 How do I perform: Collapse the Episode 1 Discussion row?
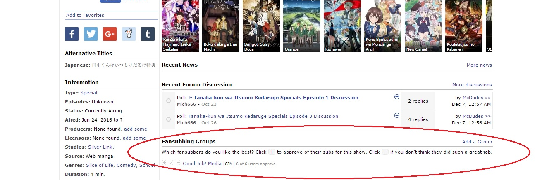click(397, 97)
